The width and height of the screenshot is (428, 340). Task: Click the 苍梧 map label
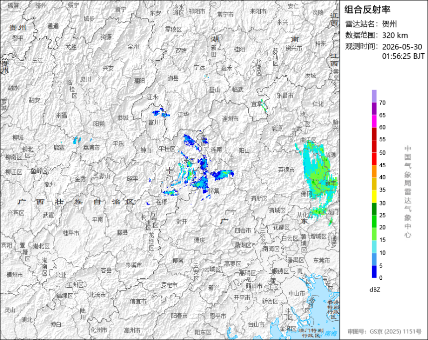[161, 202]
